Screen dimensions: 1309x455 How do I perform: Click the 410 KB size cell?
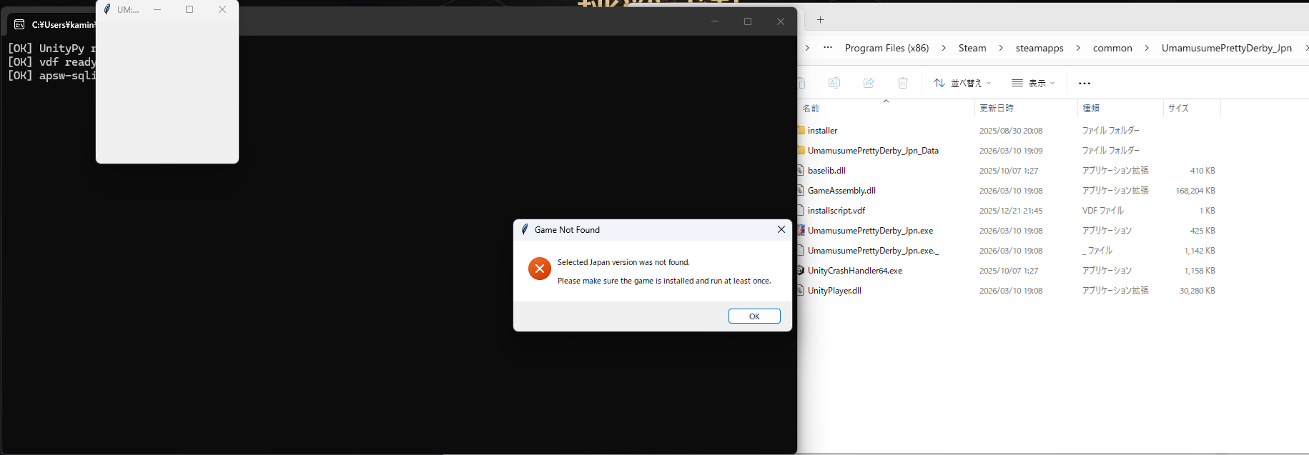[x=1202, y=171]
